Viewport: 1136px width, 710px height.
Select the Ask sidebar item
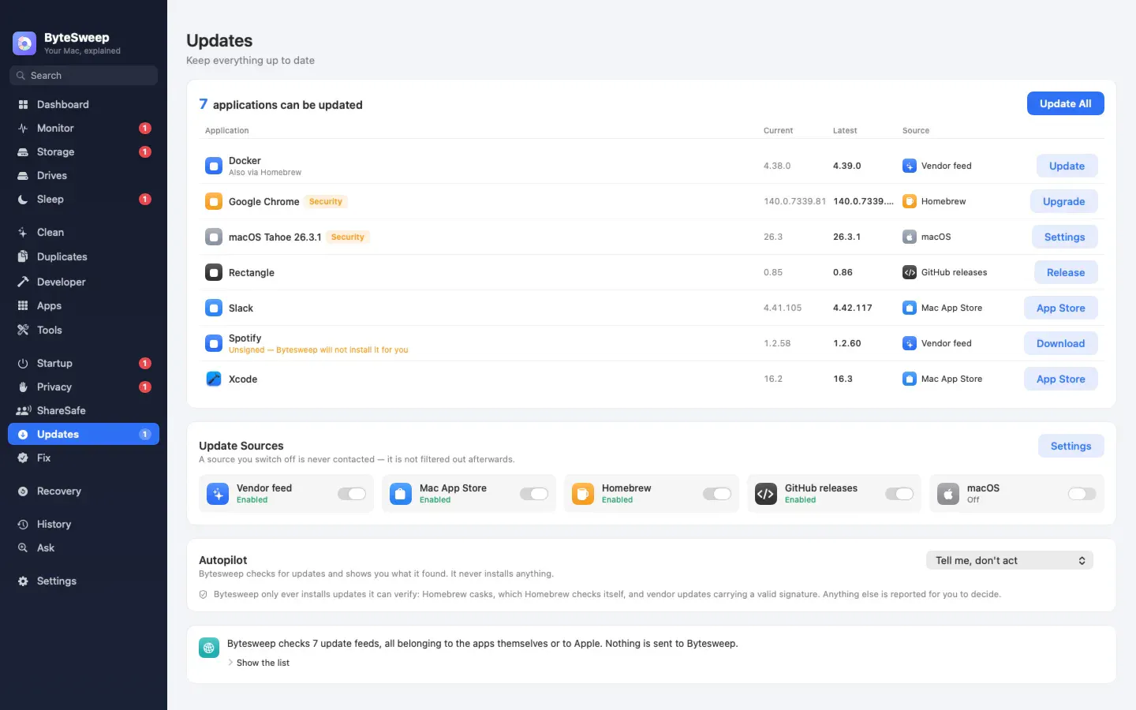coord(84,547)
